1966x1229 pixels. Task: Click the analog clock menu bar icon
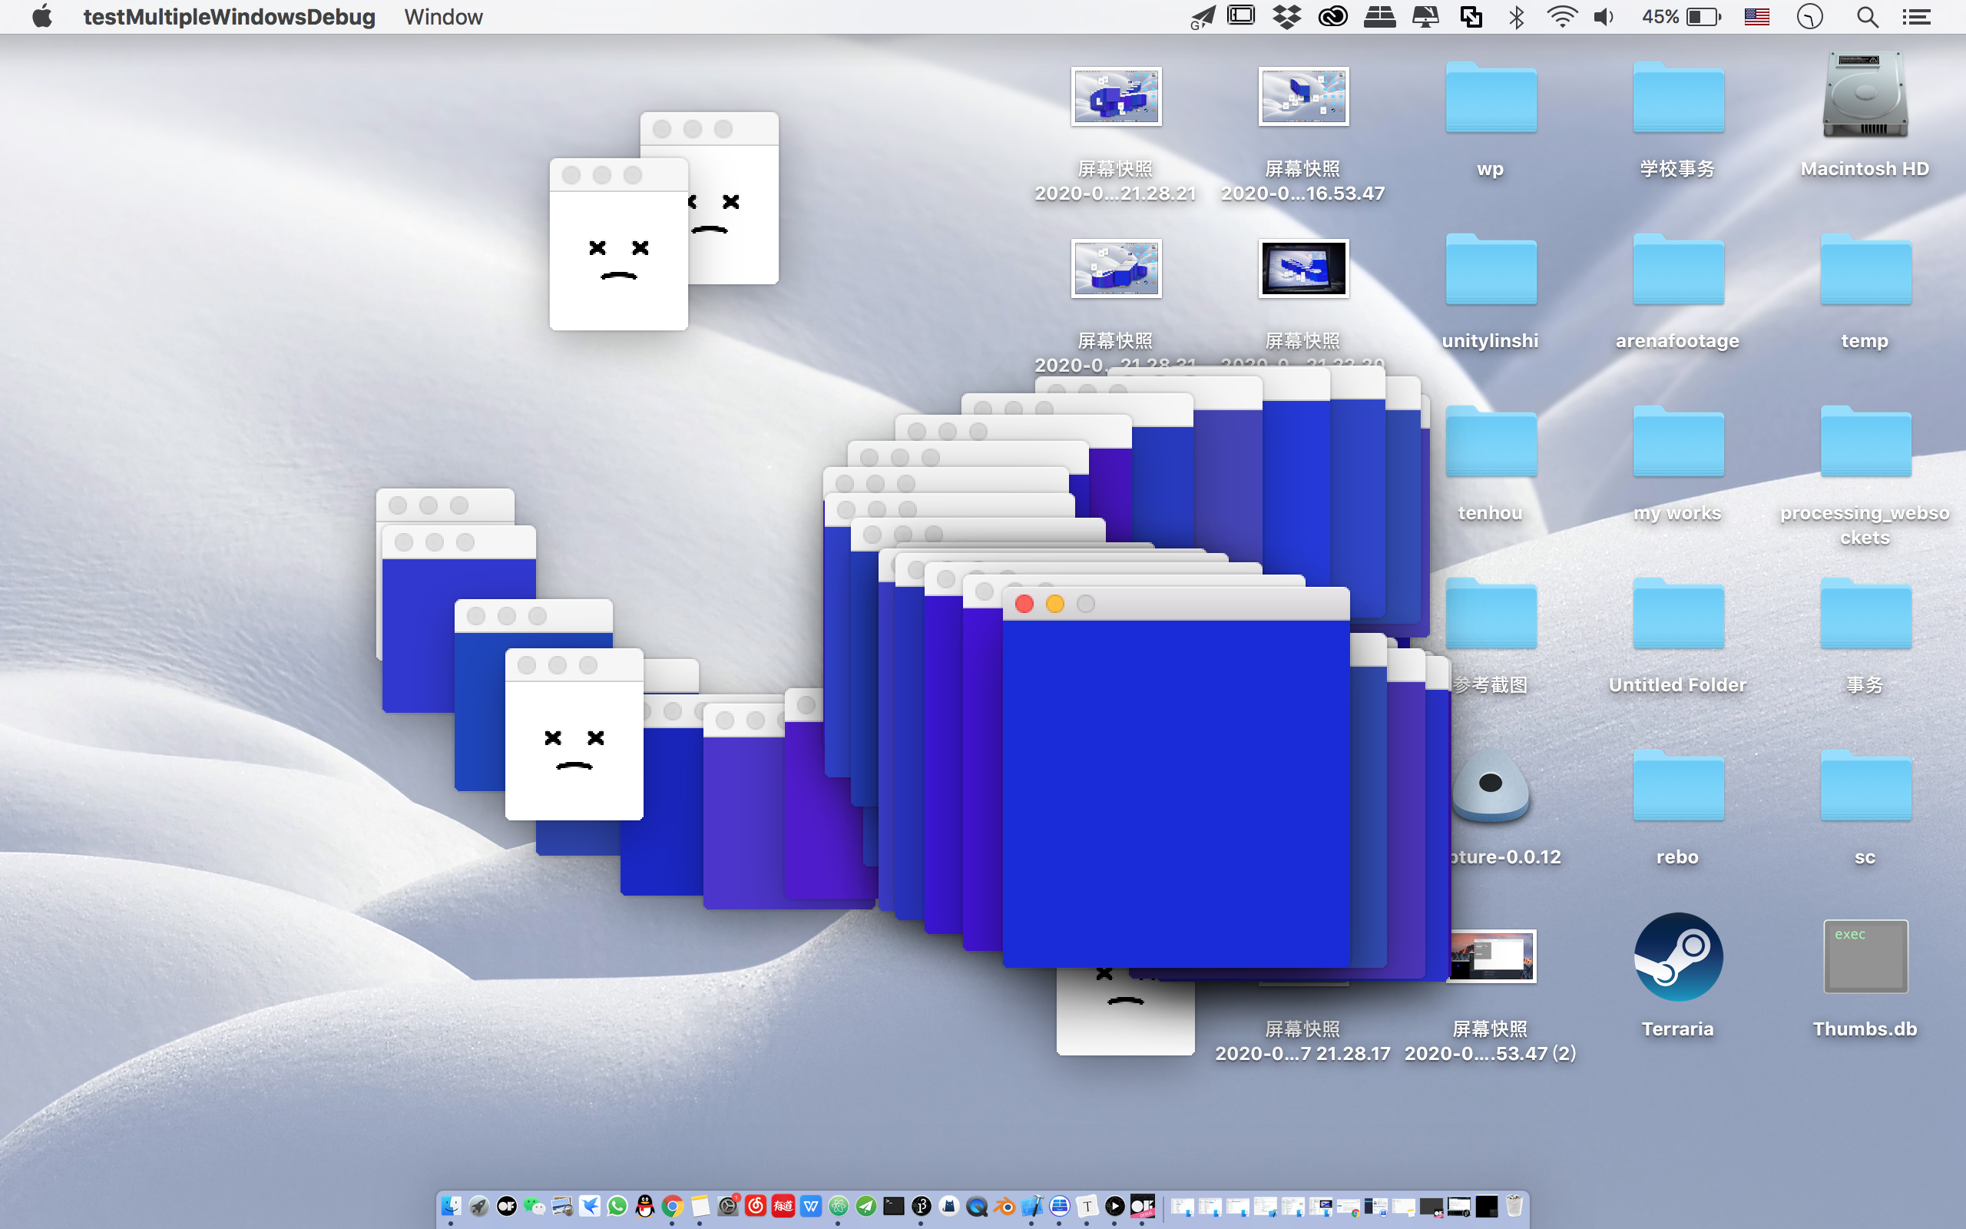pyautogui.click(x=1810, y=16)
